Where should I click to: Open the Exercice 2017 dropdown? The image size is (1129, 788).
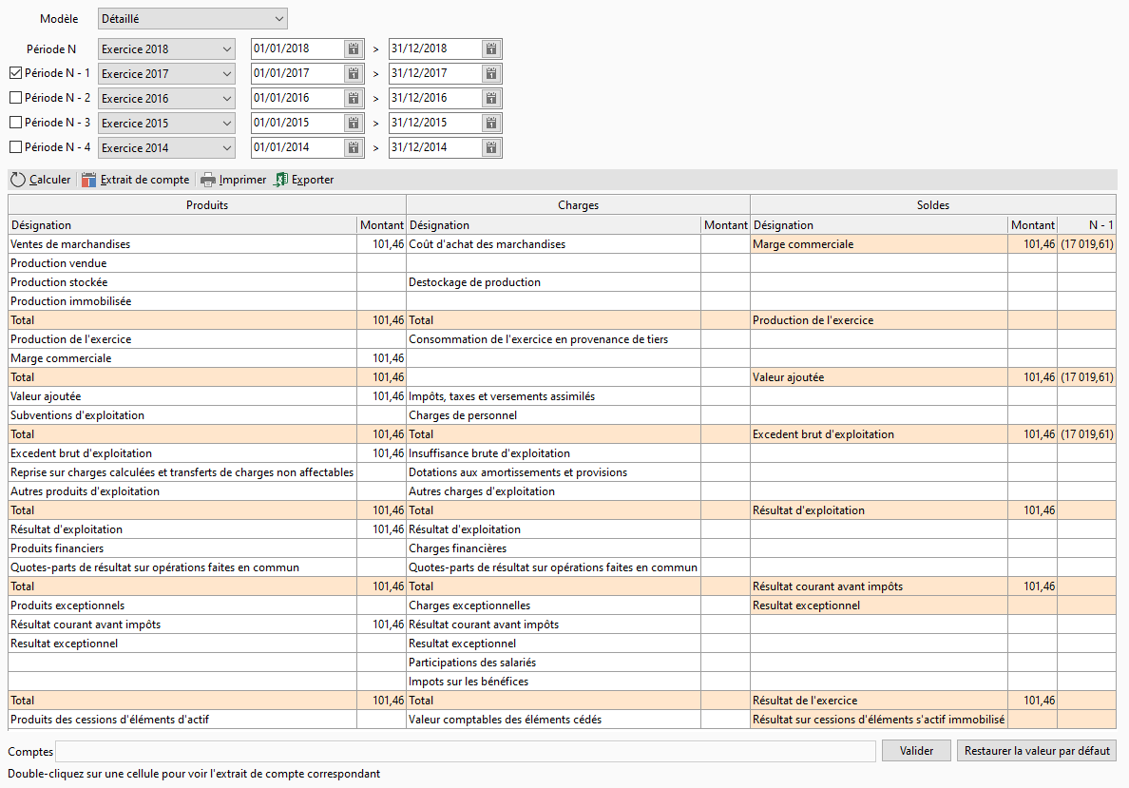point(166,73)
